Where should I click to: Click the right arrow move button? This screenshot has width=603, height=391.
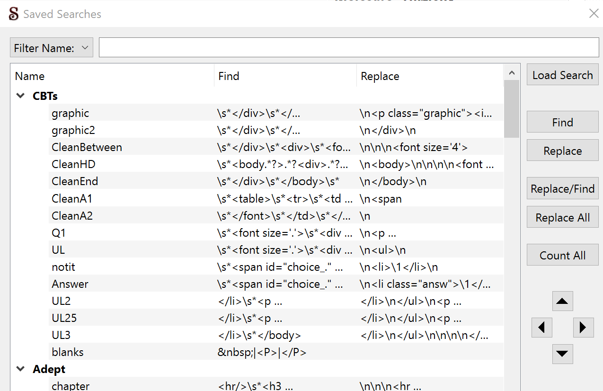[583, 327]
